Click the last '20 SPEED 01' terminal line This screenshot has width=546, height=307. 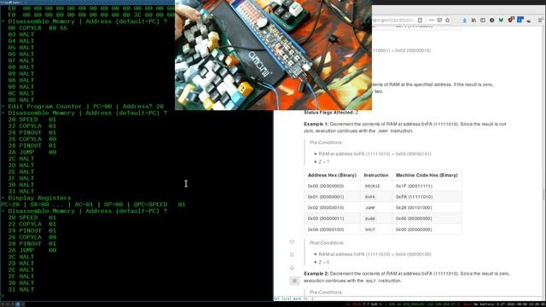[32, 217]
